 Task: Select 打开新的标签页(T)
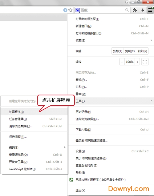(111, 19)
